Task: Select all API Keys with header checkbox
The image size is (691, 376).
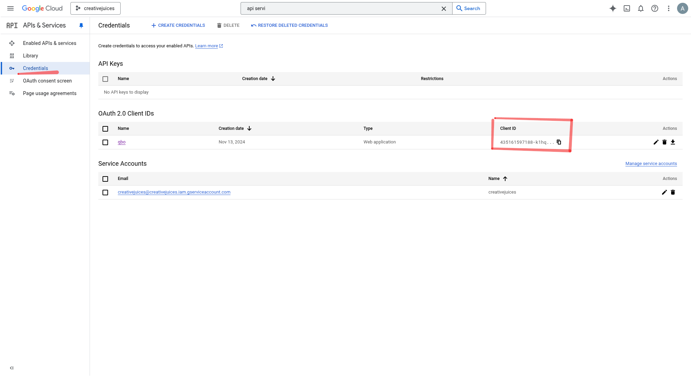Action: click(105, 79)
